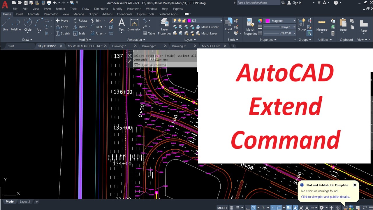Open the Text tool
373x210 pixels.
pos(122,24)
